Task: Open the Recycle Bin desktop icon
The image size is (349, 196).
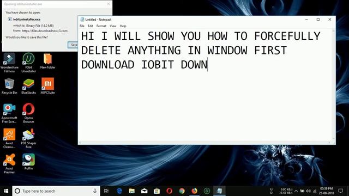Action: (9, 86)
